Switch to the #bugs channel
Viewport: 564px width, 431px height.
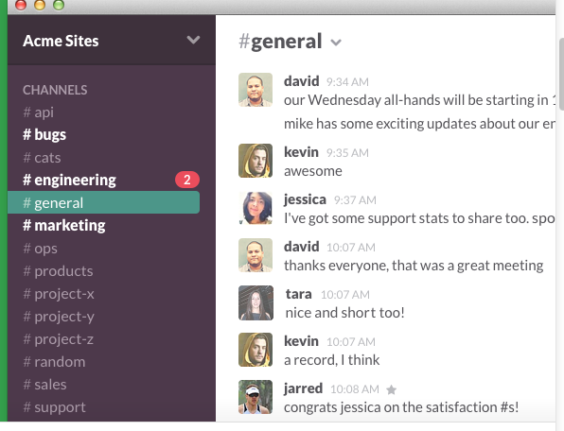click(44, 135)
